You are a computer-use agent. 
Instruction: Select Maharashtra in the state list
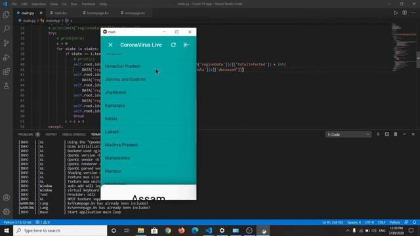click(x=148, y=158)
